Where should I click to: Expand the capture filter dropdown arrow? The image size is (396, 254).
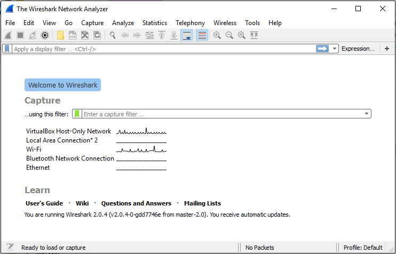pos(367,114)
